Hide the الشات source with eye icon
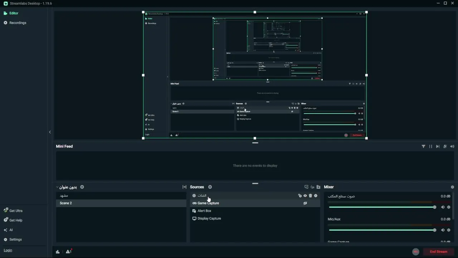The height and width of the screenshot is (258, 458). pyautogui.click(x=305, y=196)
